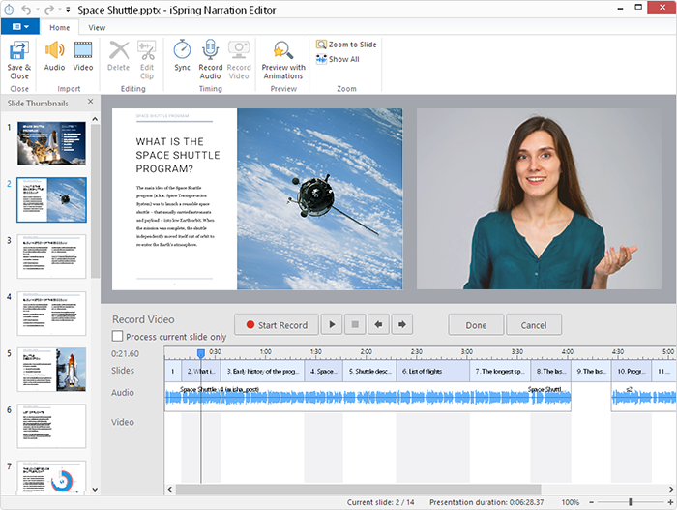This screenshot has height=510, width=677.
Task: Click zoom in plus in status bar
Action: 670,502
